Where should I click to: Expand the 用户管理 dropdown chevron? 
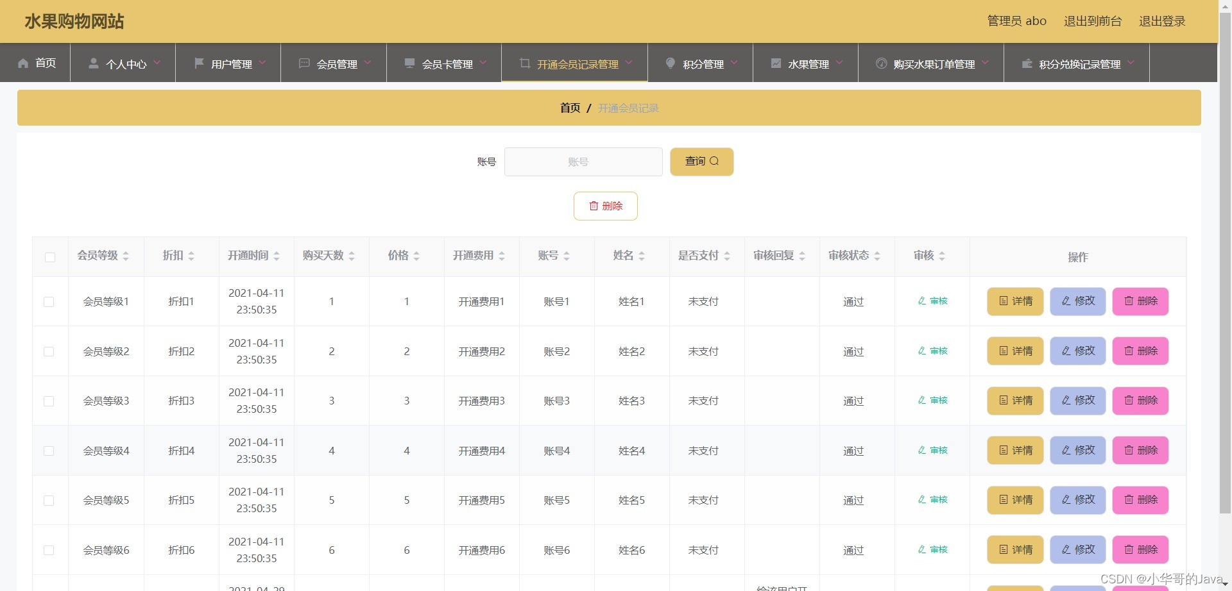click(262, 62)
